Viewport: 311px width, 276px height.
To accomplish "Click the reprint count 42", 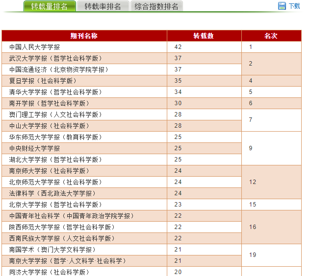I will 178,47.
